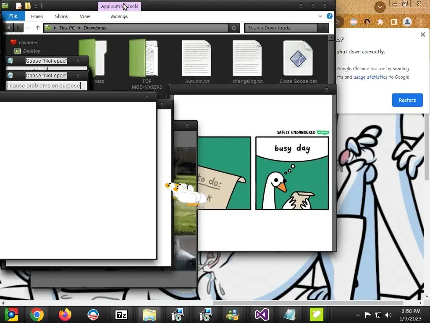This screenshot has width=430, height=323.
Task: Open the Desktop Goose taskbar icon
Action: point(317,315)
